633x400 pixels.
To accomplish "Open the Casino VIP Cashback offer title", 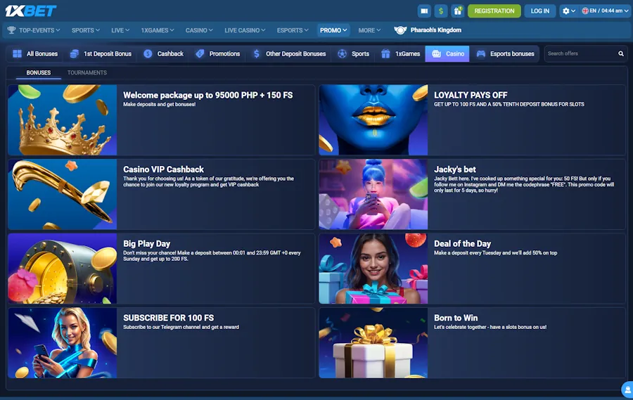I will [x=163, y=169].
